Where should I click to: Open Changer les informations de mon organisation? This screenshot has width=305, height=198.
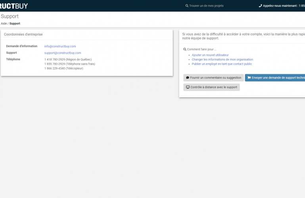222,59
